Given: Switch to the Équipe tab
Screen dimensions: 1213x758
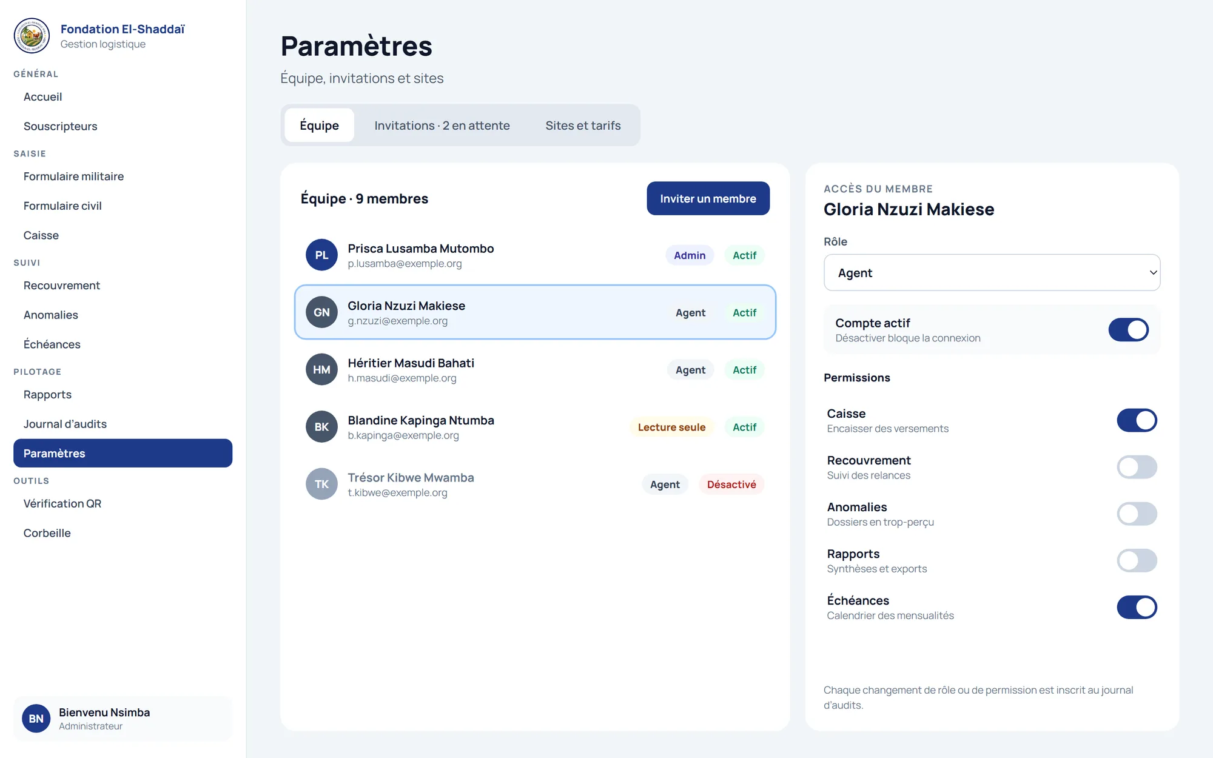Looking at the screenshot, I should (319, 126).
